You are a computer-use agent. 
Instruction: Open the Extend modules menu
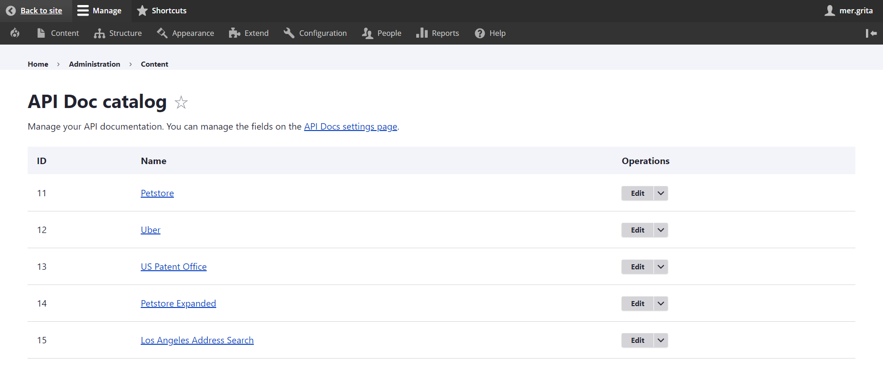pyautogui.click(x=249, y=33)
